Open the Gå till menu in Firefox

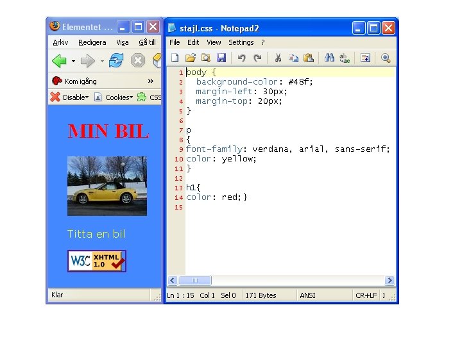[x=148, y=42]
